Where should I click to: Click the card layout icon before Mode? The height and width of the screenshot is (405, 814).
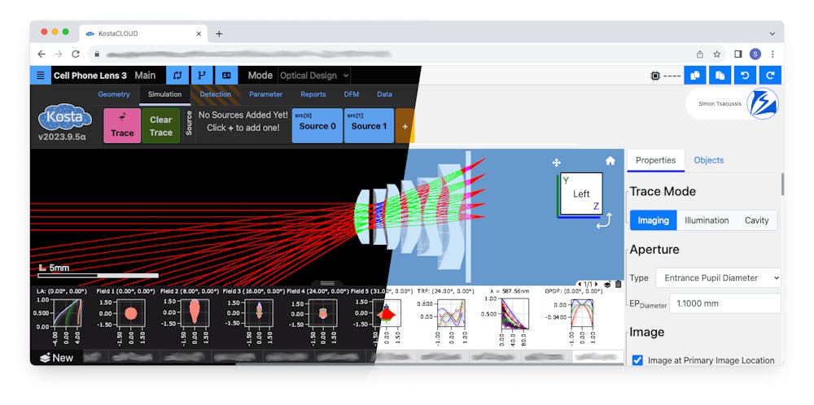point(226,75)
